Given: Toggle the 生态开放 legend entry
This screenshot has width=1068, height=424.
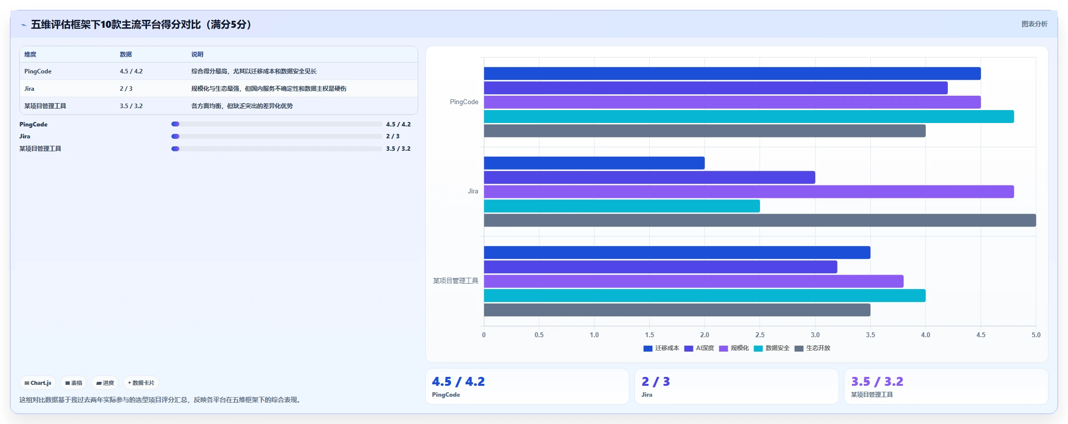Looking at the screenshot, I should tap(812, 349).
